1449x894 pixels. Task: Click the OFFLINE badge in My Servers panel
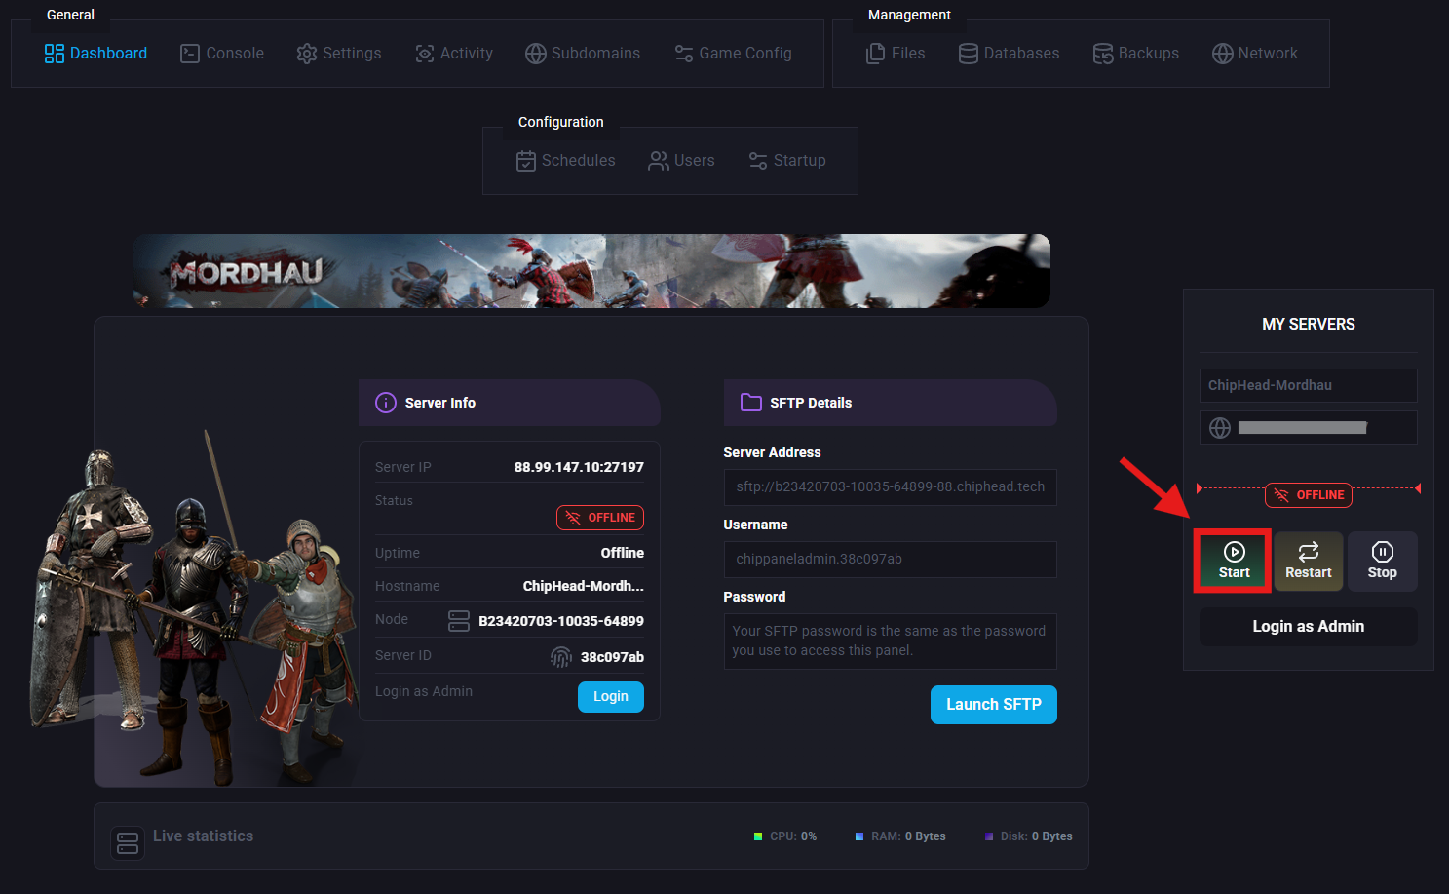pos(1309,495)
